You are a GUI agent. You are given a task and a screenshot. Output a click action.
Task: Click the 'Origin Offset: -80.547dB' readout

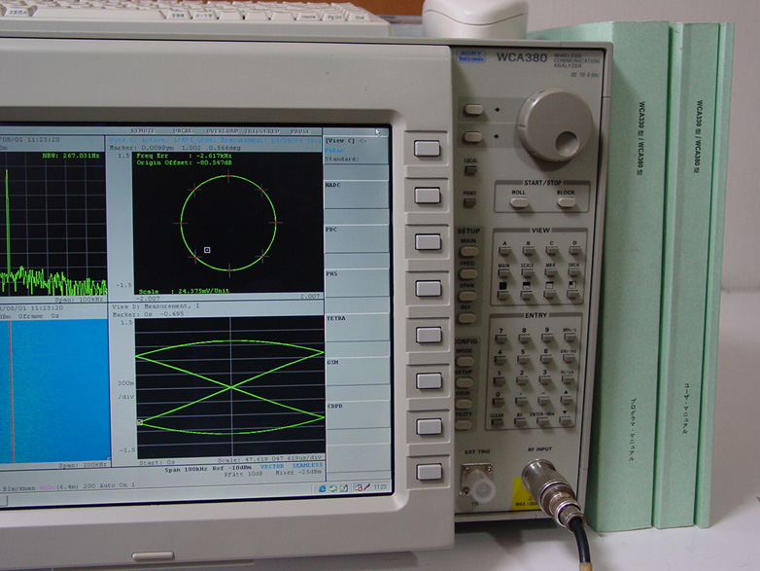(185, 163)
